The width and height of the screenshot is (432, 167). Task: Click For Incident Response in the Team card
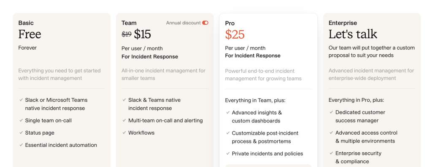(x=150, y=57)
